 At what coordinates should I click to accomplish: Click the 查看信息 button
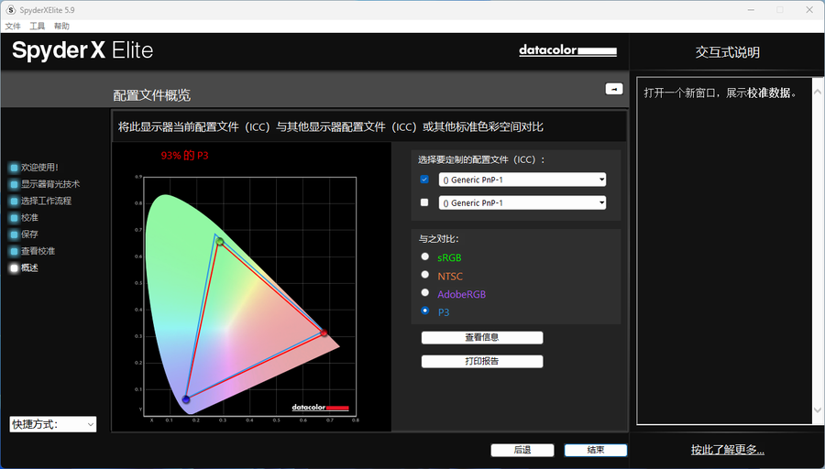482,337
